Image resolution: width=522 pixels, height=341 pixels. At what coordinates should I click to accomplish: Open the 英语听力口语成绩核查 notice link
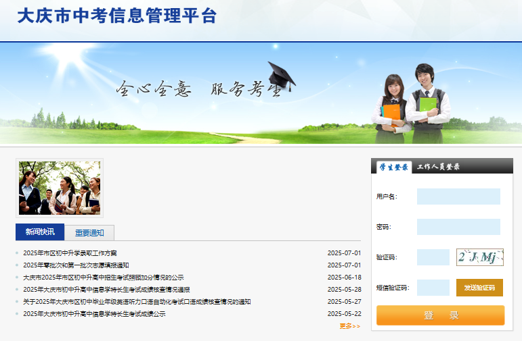(x=137, y=302)
